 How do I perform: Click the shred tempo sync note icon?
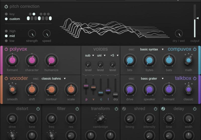click(124, 109)
